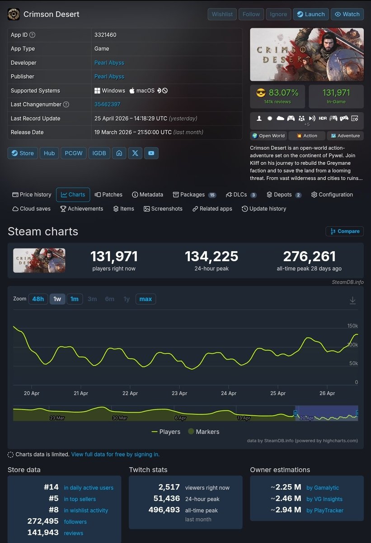Open the Related apps tab

tap(212, 209)
